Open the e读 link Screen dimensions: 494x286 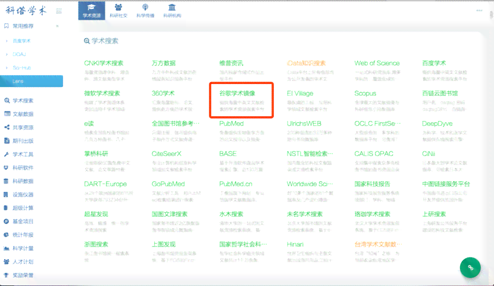coord(89,123)
